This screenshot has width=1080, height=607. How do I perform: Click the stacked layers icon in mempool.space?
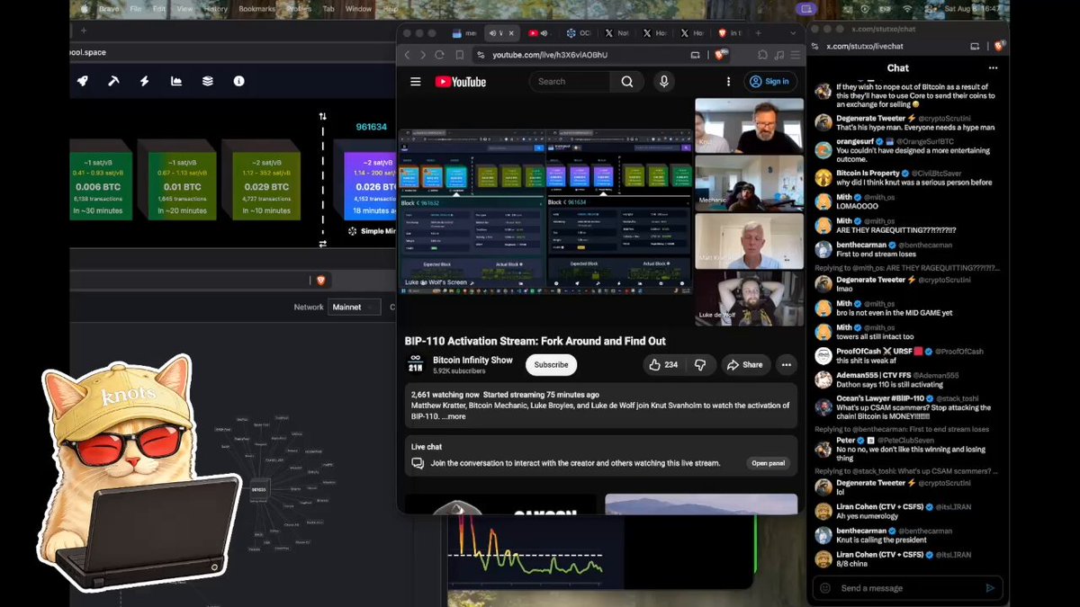(208, 81)
